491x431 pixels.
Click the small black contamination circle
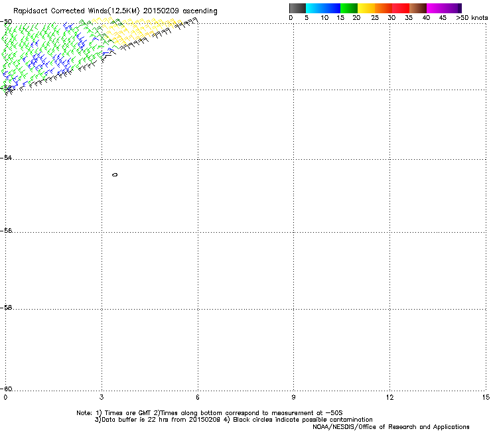pyautogui.click(x=115, y=174)
